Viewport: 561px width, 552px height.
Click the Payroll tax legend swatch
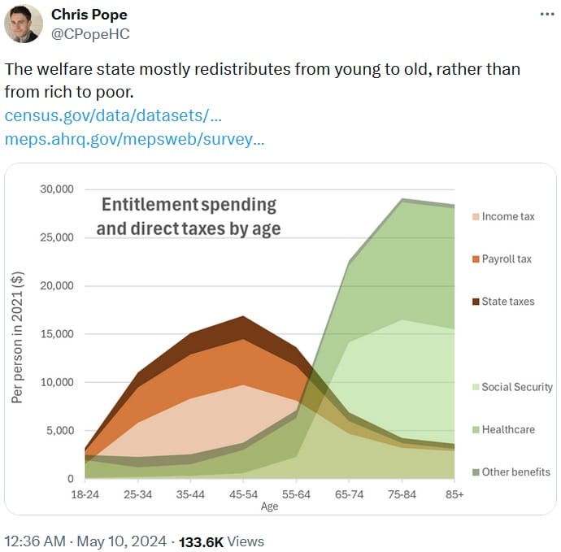(475, 259)
